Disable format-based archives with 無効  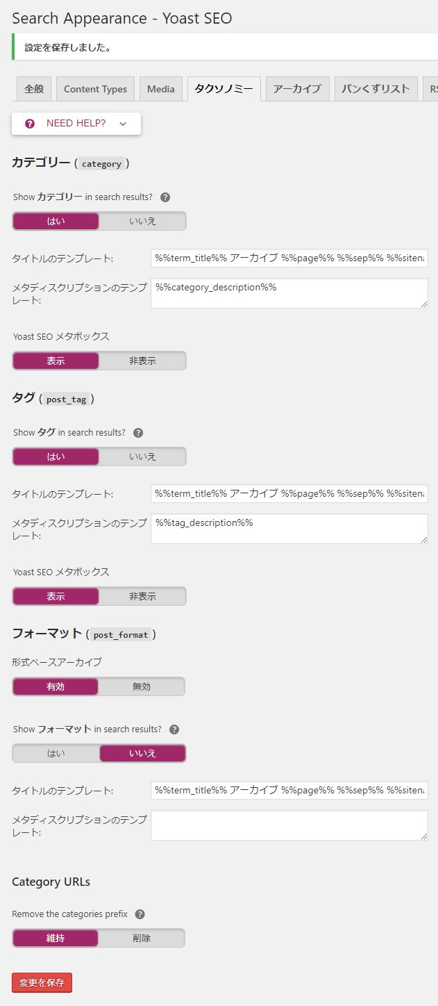[142, 686]
